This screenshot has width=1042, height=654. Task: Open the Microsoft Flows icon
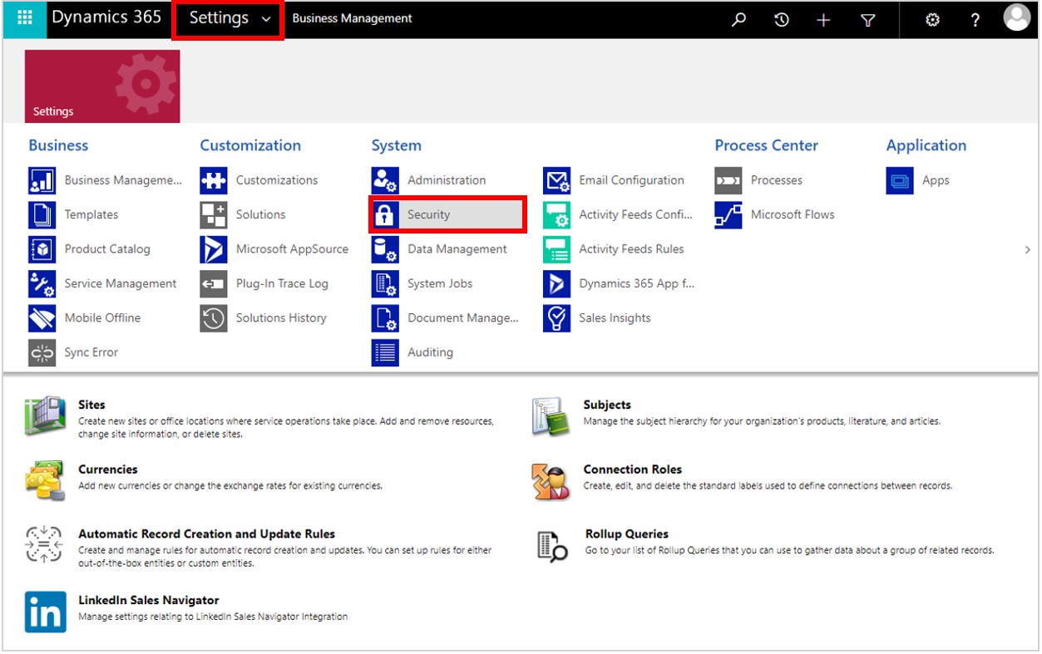pyautogui.click(x=728, y=214)
